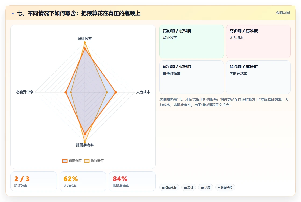Click the description paragraph beginning 这张图围绕
The image size is (301, 202).
224,102
